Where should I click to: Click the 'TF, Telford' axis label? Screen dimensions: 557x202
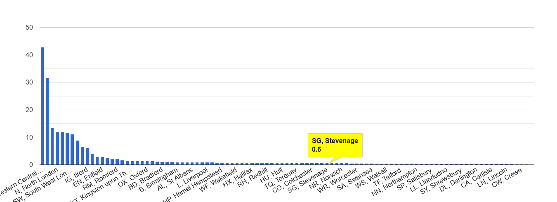click(388, 178)
